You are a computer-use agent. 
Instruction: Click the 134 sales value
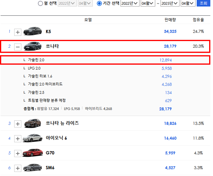pyautogui.click(x=168, y=93)
